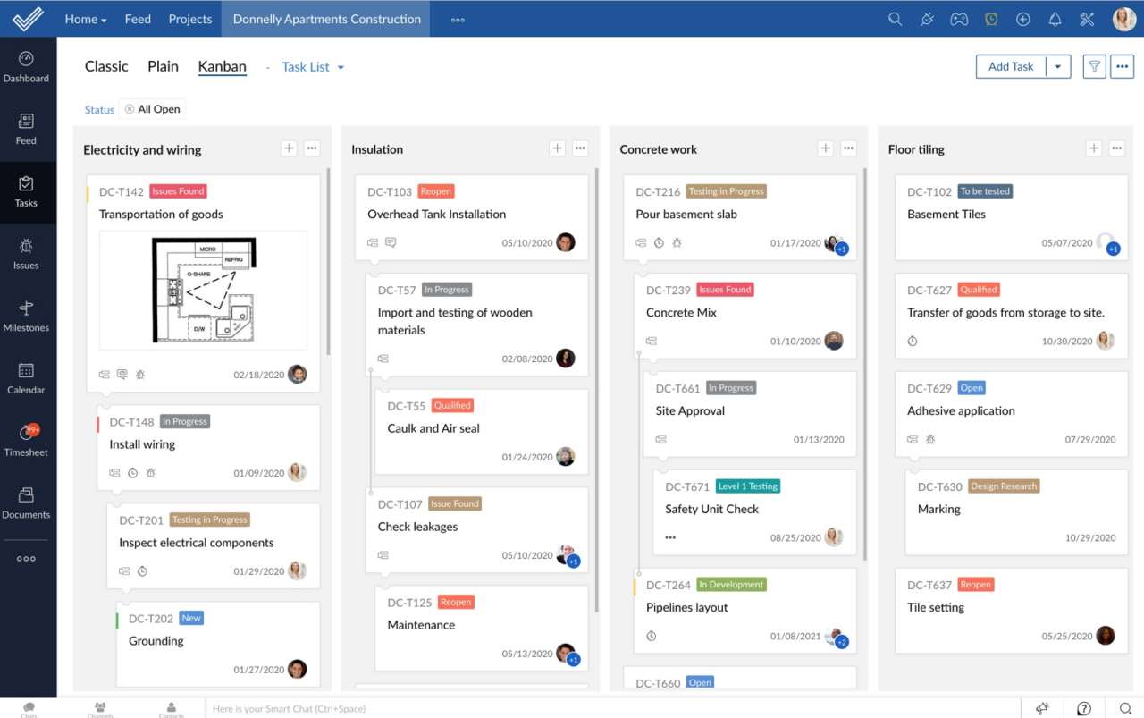
Task: Open the filter icon beside Add Task
Action: 1094,66
